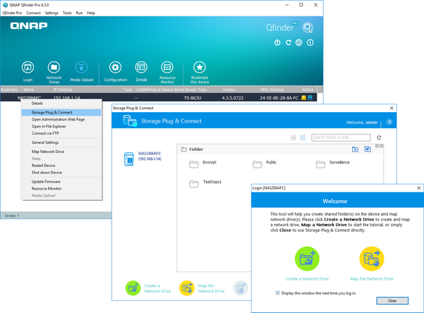Click Map the Network Drive link in Welcome
The width and height of the screenshot is (424, 313).
pos(372,278)
